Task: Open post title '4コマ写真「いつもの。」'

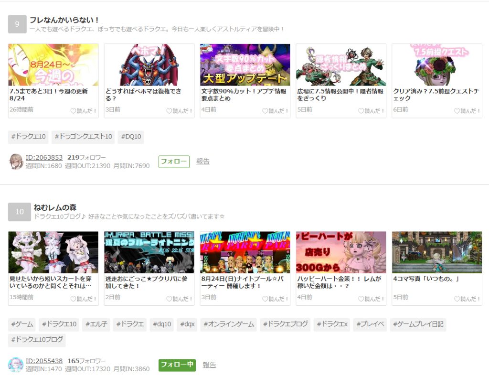Action: pos(426,279)
